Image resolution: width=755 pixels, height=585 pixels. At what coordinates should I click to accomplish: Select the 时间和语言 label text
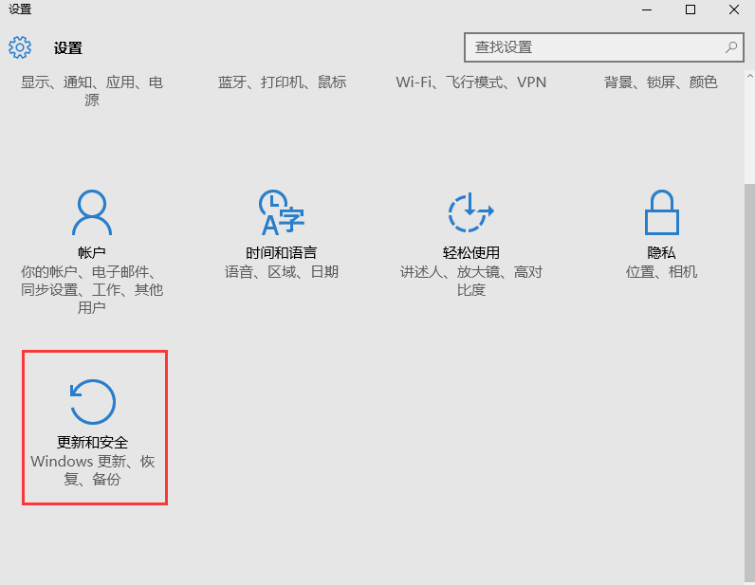click(281, 253)
